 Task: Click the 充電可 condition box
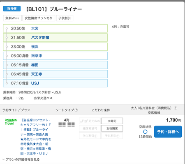pos(112,121)
